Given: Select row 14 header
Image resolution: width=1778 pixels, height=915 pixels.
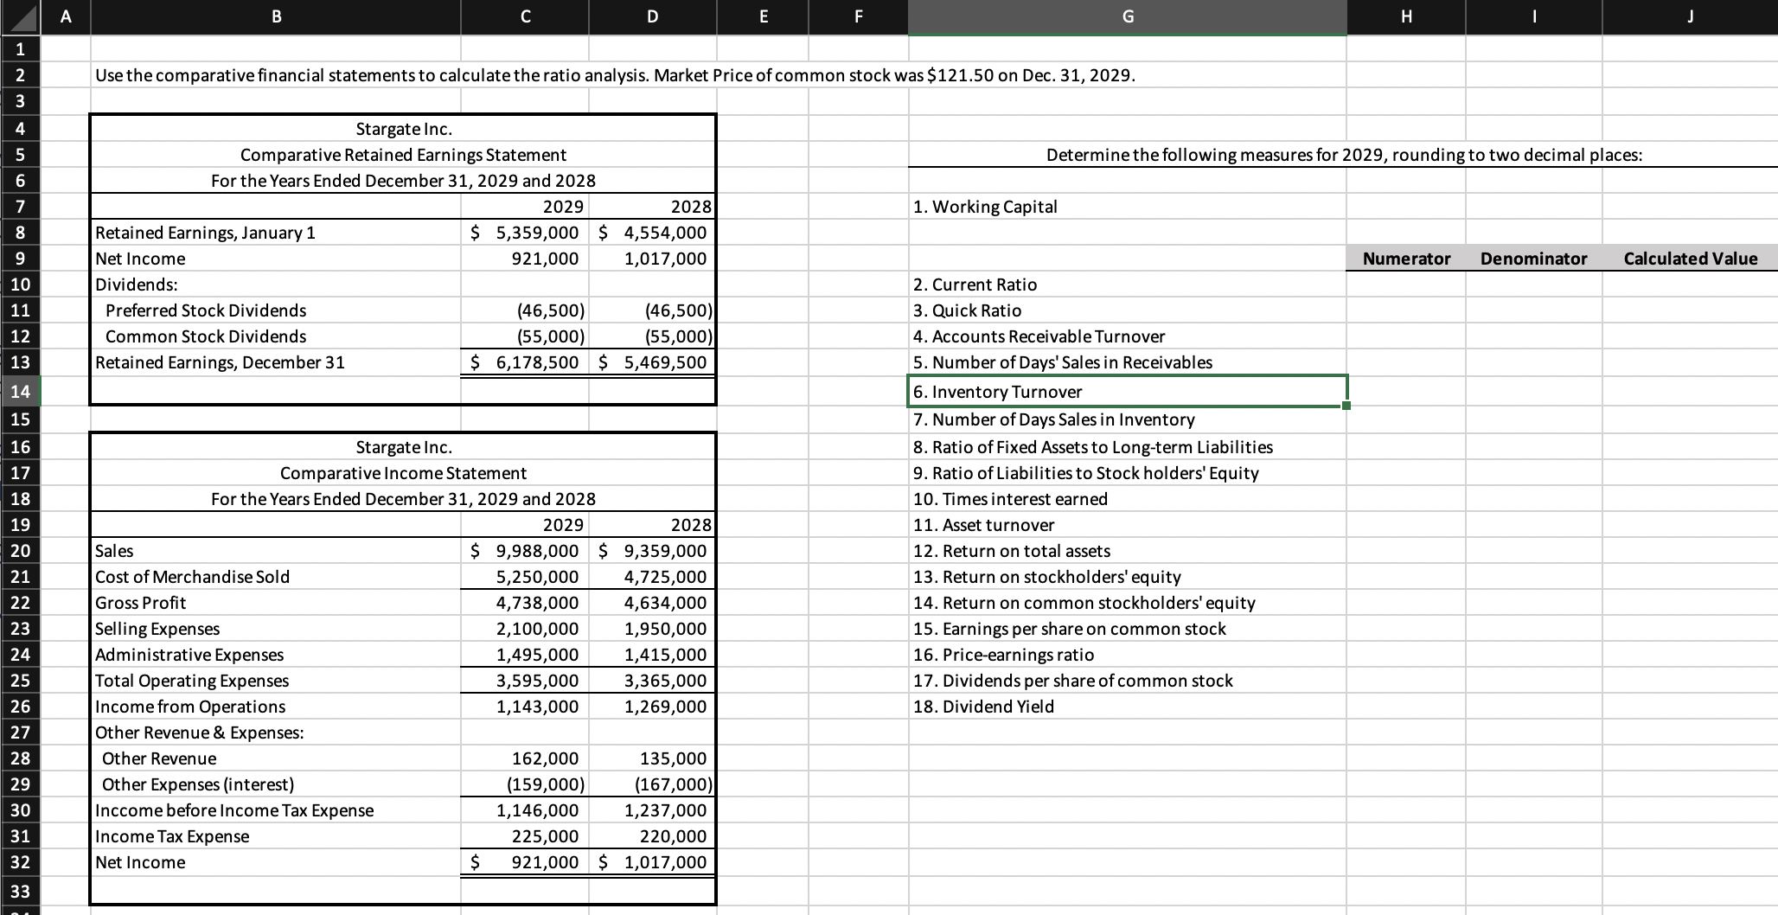Looking at the screenshot, I should coord(21,391).
